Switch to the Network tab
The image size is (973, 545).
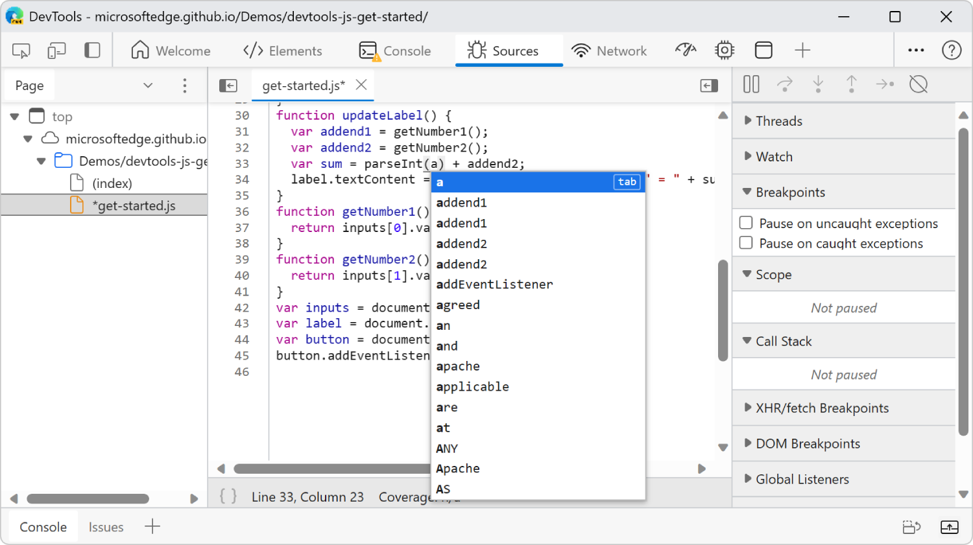[610, 50]
